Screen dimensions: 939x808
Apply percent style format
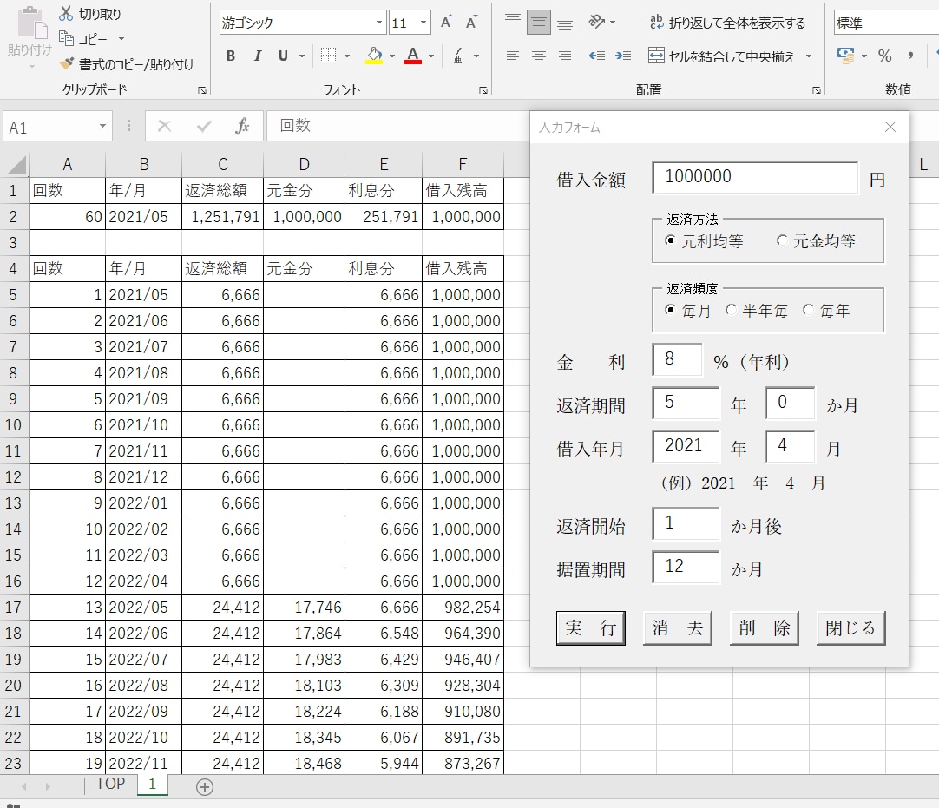884,56
